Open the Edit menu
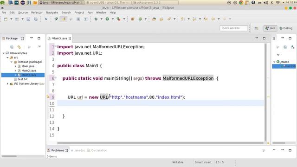Screen dimensions: 297x167 [x=12, y=13]
